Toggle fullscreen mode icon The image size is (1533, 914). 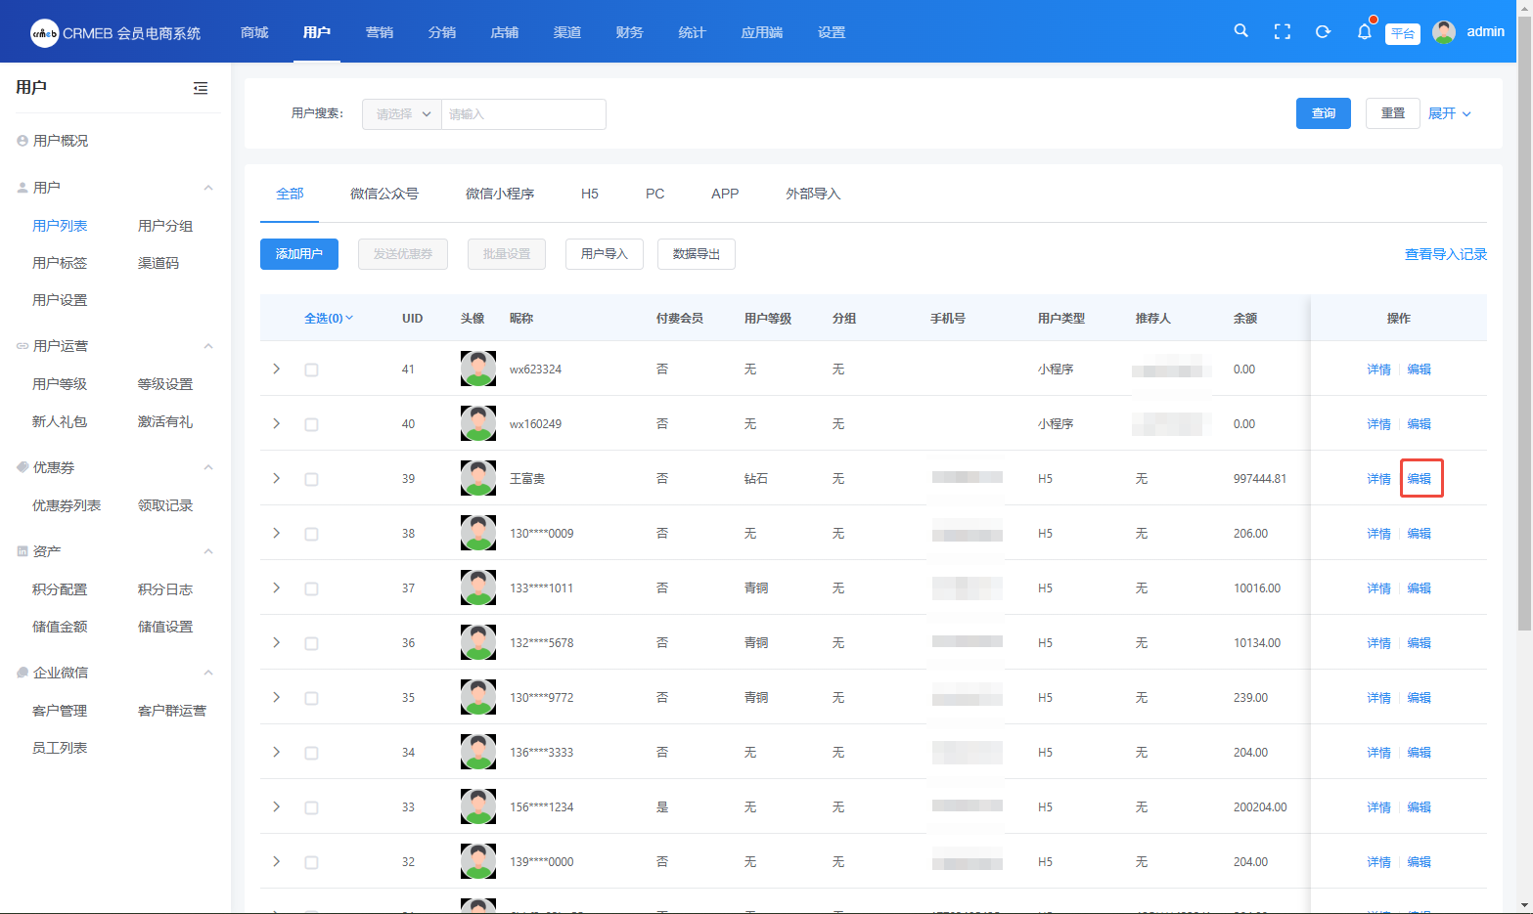1282,32
